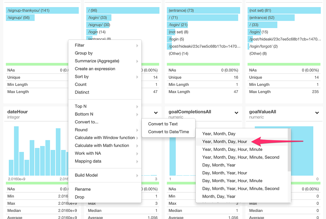Open the goalCompletionsAll column dropdown
The width and height of the screenshot is (326, 219).
tap(236, 113)
